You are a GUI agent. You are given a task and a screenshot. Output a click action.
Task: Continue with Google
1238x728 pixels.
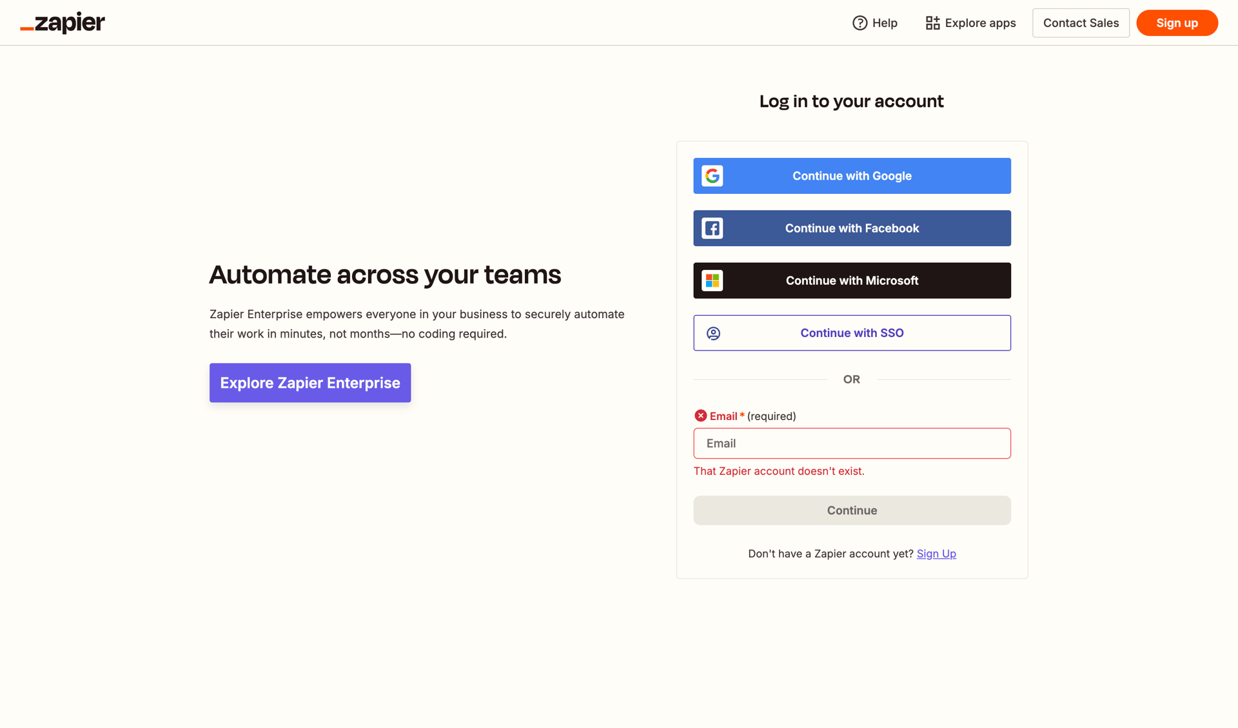click(x=852, y=175)
